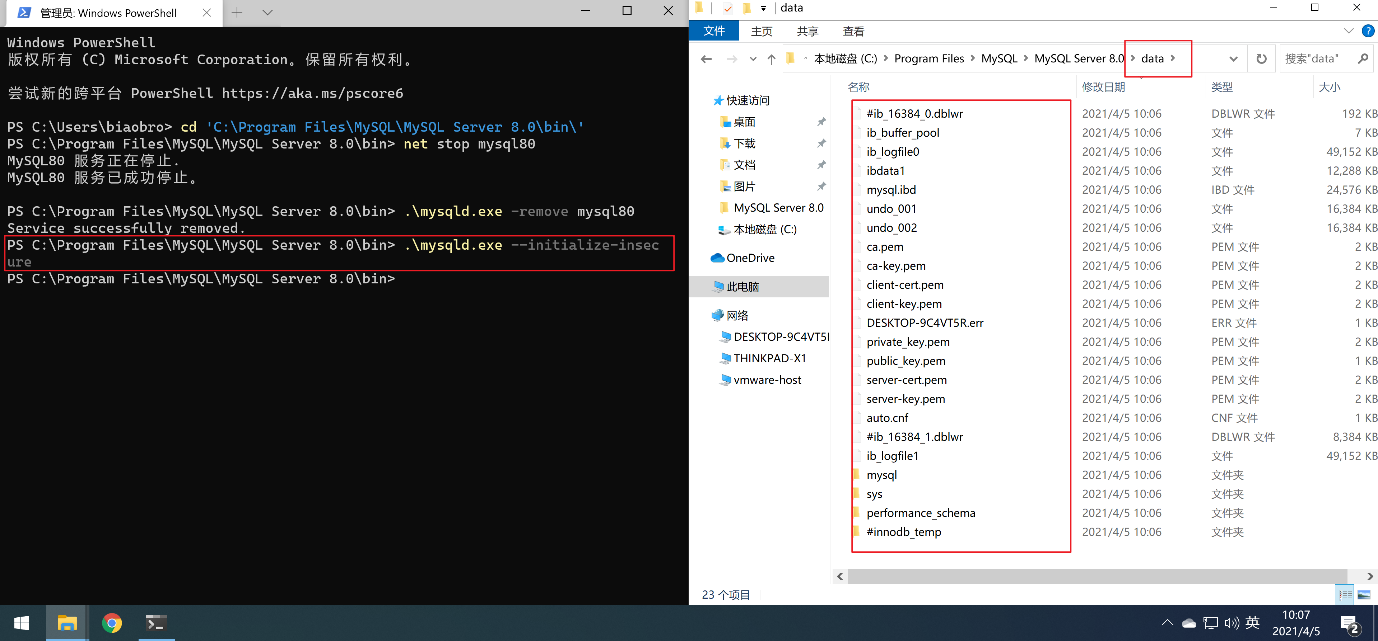Open the 文件 ribbon tab
Screen dimensions: 1378x641
tap(714, 31)
